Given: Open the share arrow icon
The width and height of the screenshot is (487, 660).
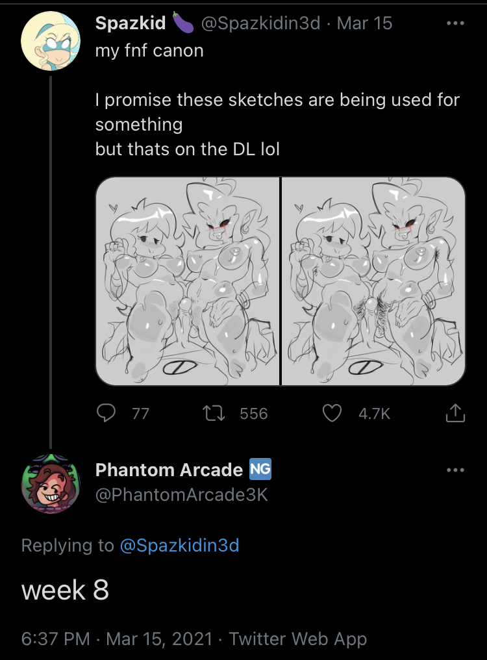Looking at the screenshot, I should [x=455, y=413].
